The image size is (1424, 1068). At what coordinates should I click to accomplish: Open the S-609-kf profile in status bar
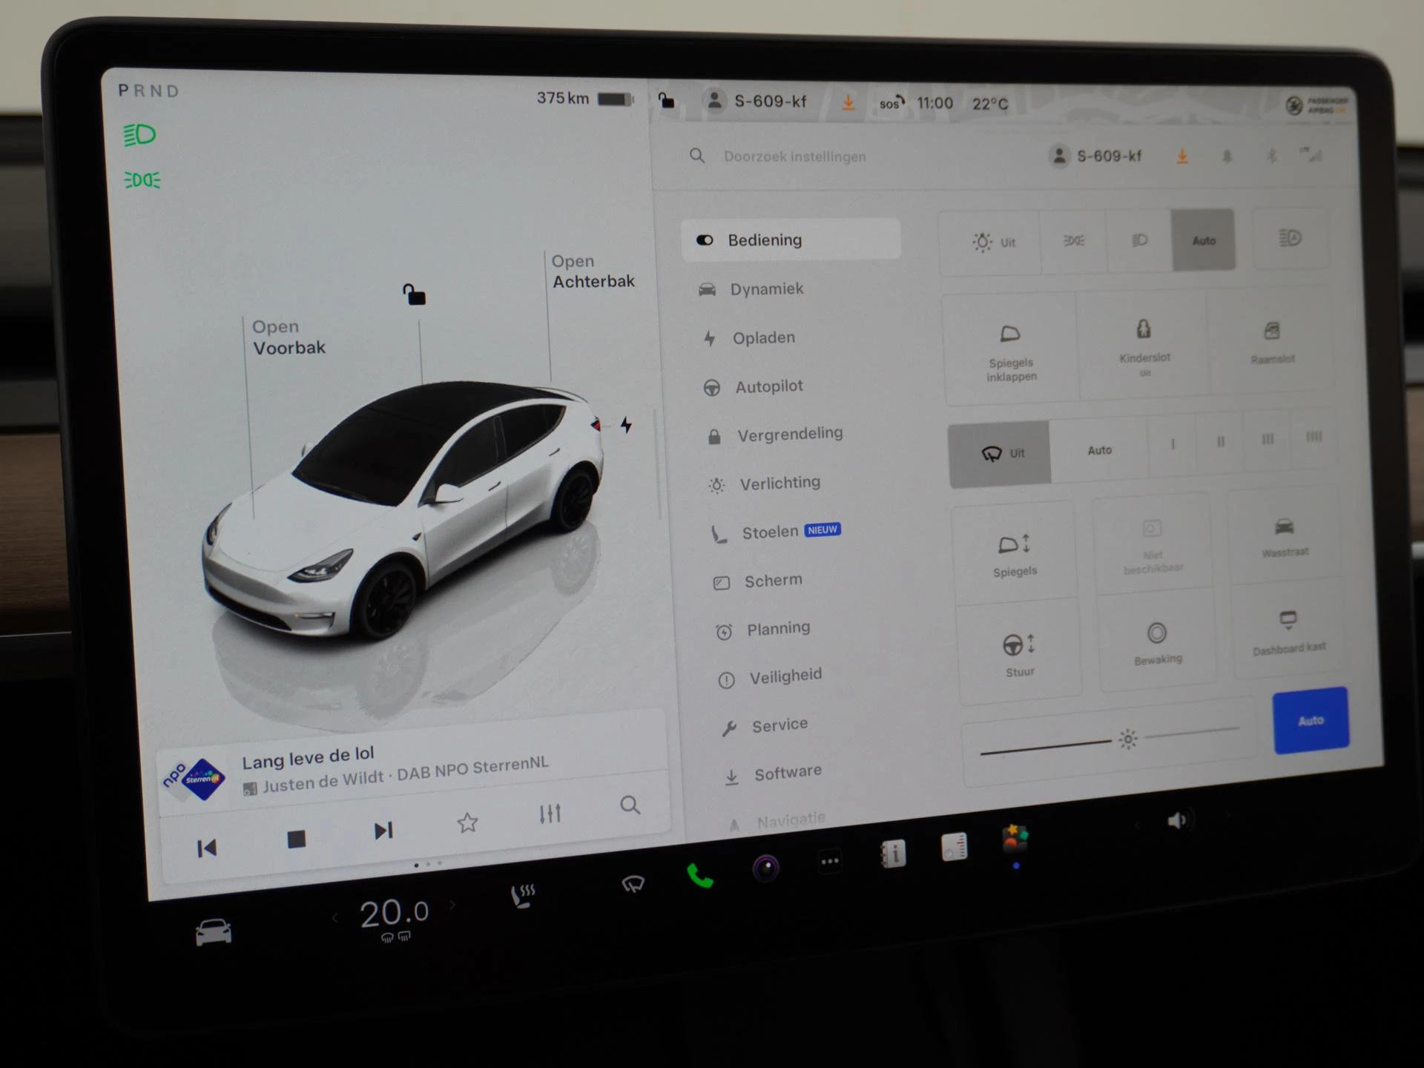pos(756,101)
